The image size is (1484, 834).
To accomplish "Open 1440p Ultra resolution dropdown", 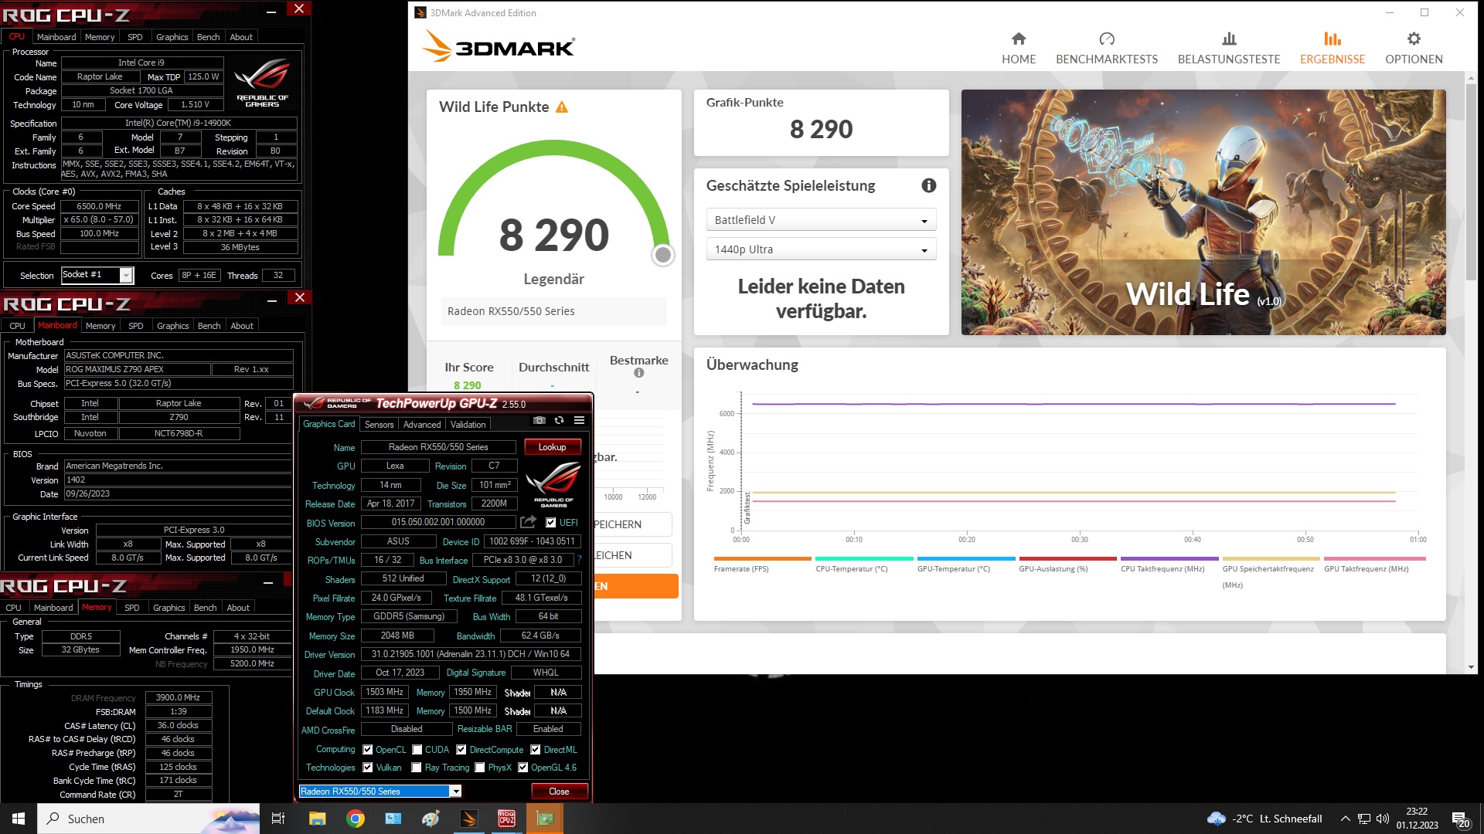I will point(821,249).
